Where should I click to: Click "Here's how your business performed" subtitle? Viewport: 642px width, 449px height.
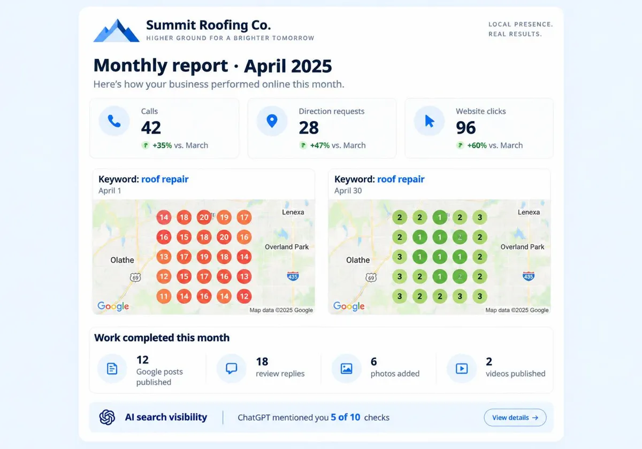[x=219, y=84]
